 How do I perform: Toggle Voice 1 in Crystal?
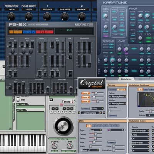coord(85,93)
